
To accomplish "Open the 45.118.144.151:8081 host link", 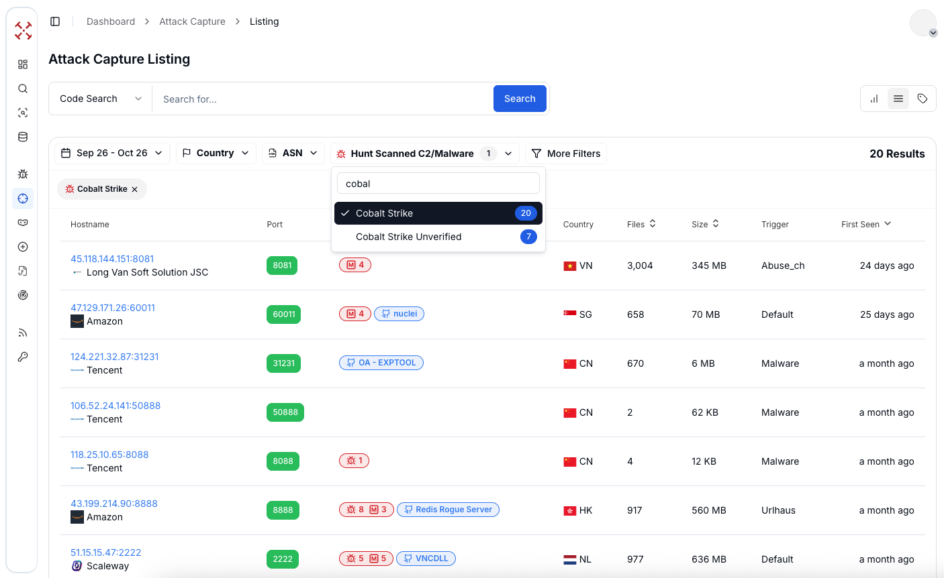I will 112,259.
